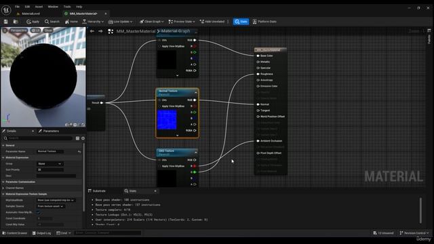The image size is (434, 244).
Task: Click the Details search field
Action: (39, 138)
